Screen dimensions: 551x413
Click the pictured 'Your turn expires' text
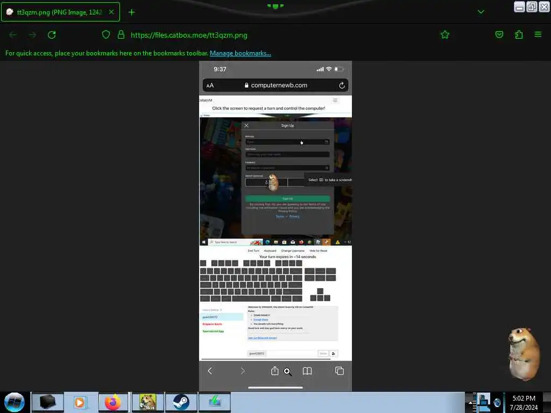click(x=287, y=257)
